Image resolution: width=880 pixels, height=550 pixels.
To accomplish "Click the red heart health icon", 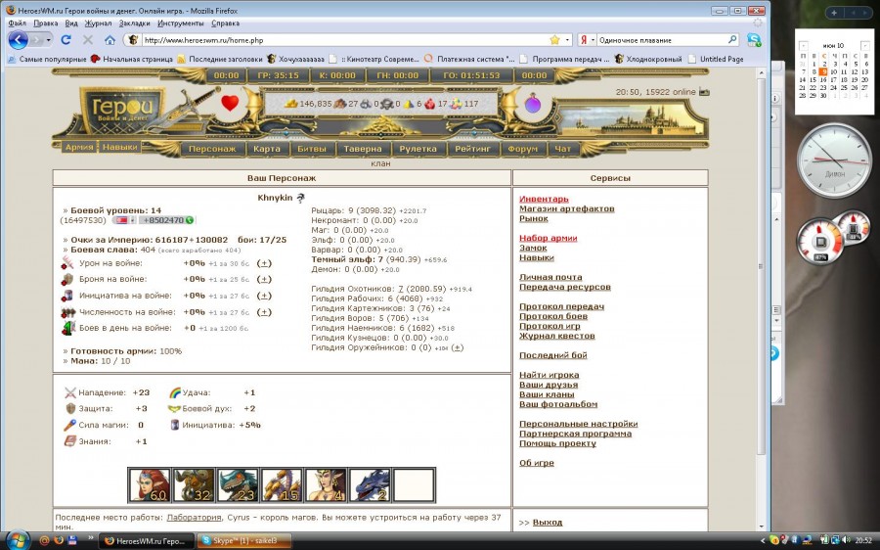I will (x=230, y=103).
